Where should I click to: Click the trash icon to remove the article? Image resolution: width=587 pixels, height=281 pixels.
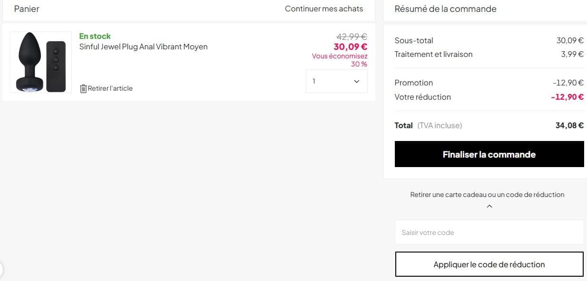point(83,88)
